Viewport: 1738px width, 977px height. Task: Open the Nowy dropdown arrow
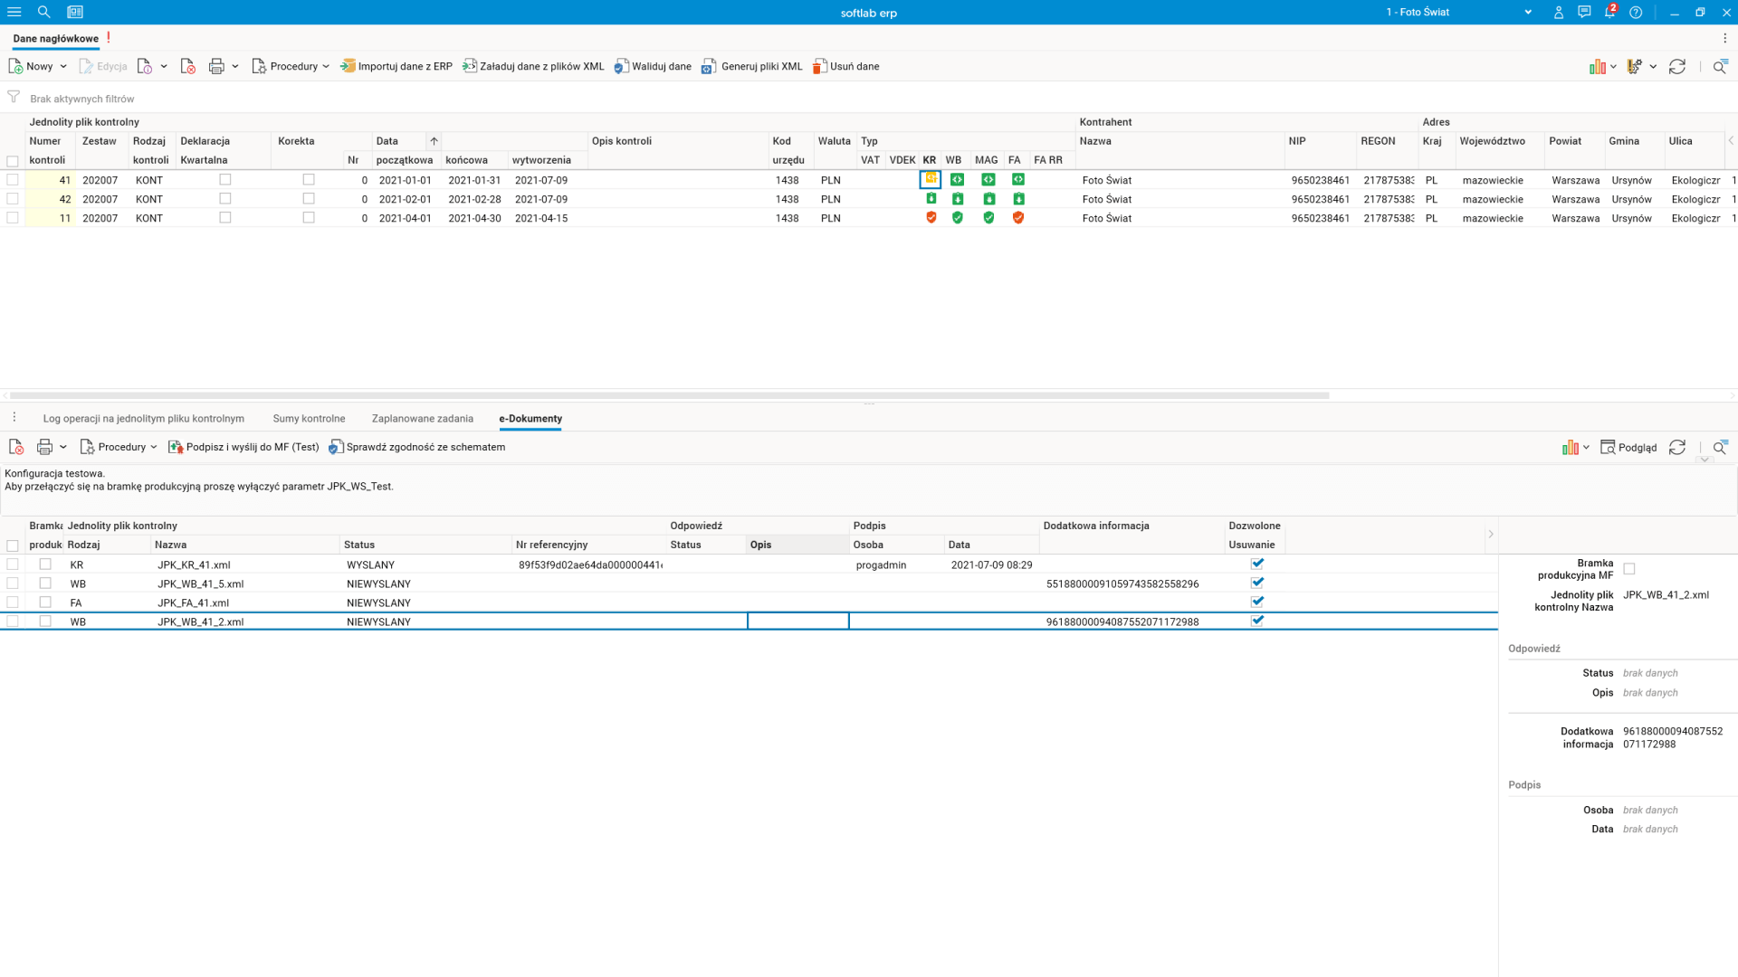pyautogui.click(x=63, y=67)
